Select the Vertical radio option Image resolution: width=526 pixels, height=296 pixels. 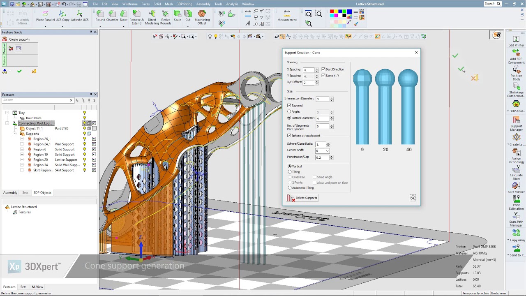coord(290,166)
